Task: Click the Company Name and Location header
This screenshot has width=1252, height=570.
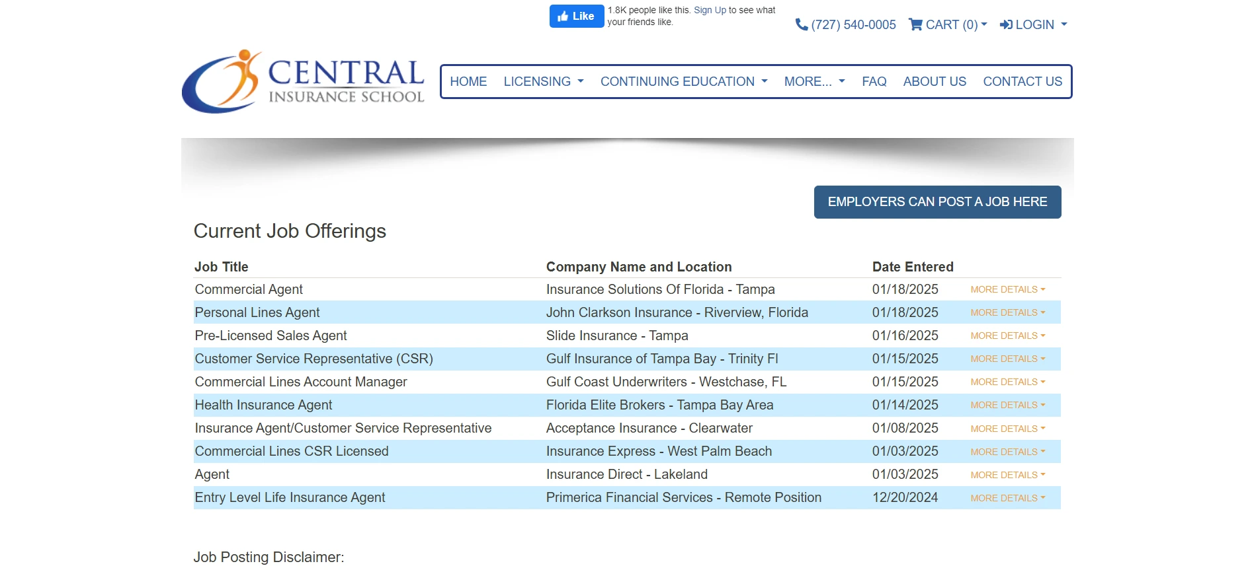Action: [x=639, y=267]
